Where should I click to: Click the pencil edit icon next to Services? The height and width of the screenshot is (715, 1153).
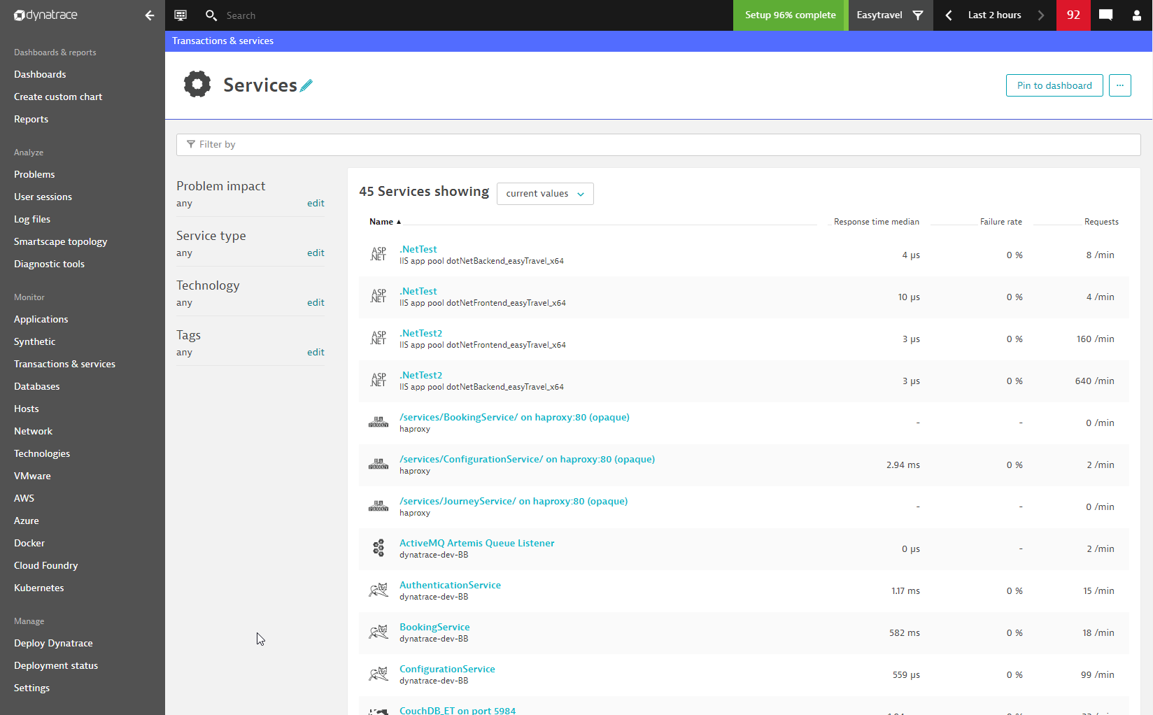tap(306, 85)
